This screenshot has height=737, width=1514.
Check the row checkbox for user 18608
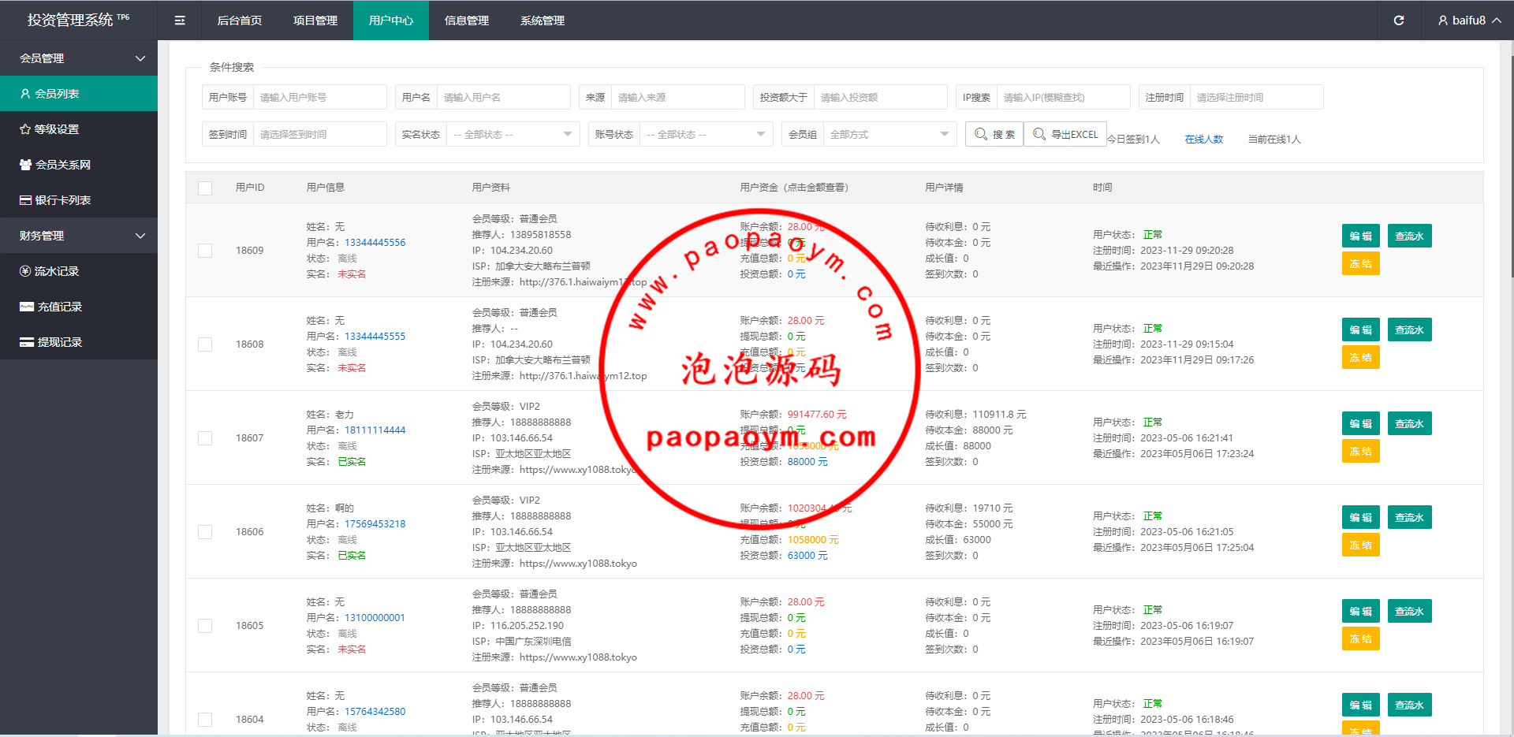tap(205, 344)
